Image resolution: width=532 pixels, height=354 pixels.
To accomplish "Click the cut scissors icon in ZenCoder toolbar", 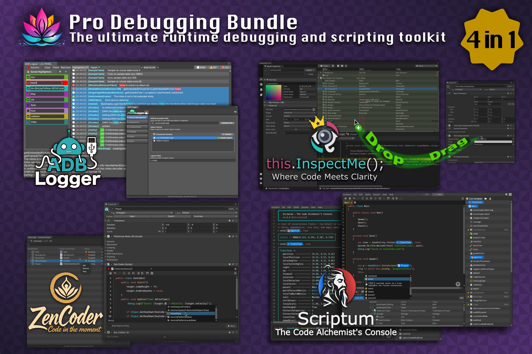I will coord(129,273).
